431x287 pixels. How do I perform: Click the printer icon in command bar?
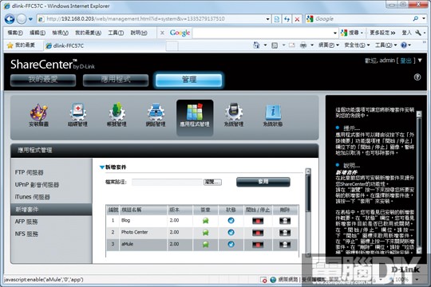[303, 45]
